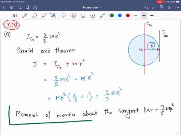Screen dimensions: 181x135
Task: Undo the last stroke
Action: click(146, 7)
